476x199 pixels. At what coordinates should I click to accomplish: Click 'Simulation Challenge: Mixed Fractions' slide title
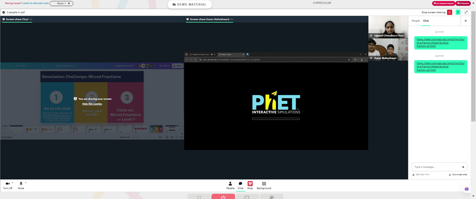click(81, 76)
